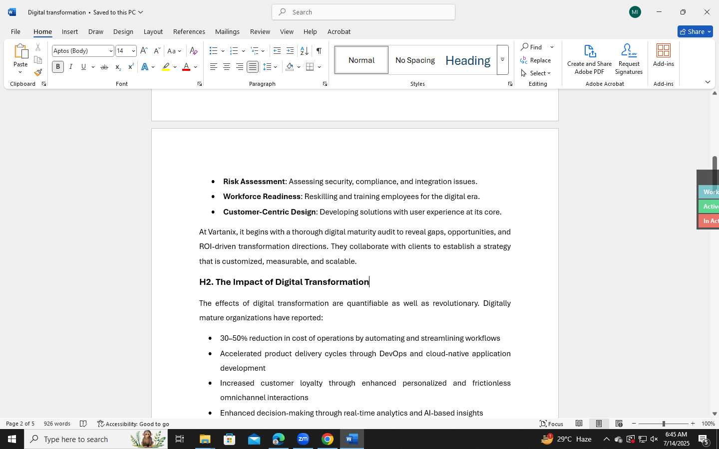The image size is (719, 449).
Task: Click the Share button
Action: point(695,31)
